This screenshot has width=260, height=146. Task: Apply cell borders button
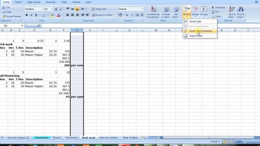click(x=44, y=15)
